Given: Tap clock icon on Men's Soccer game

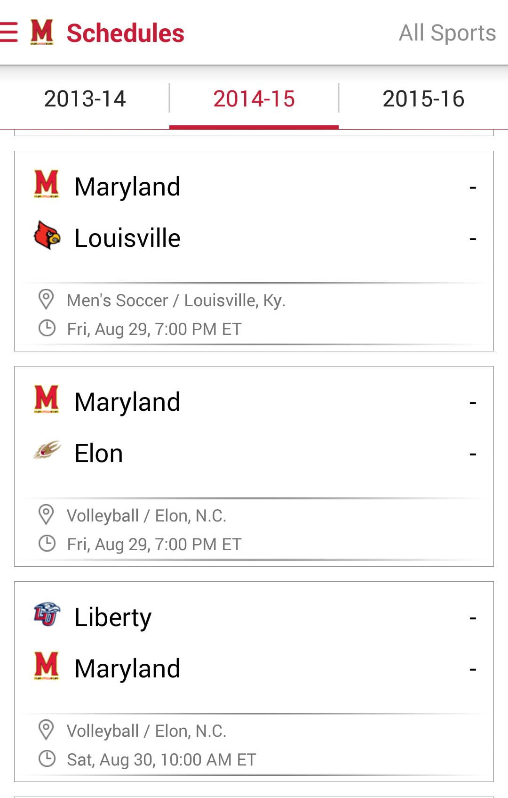Looking at the screenshot, I should tap(47, 328).
